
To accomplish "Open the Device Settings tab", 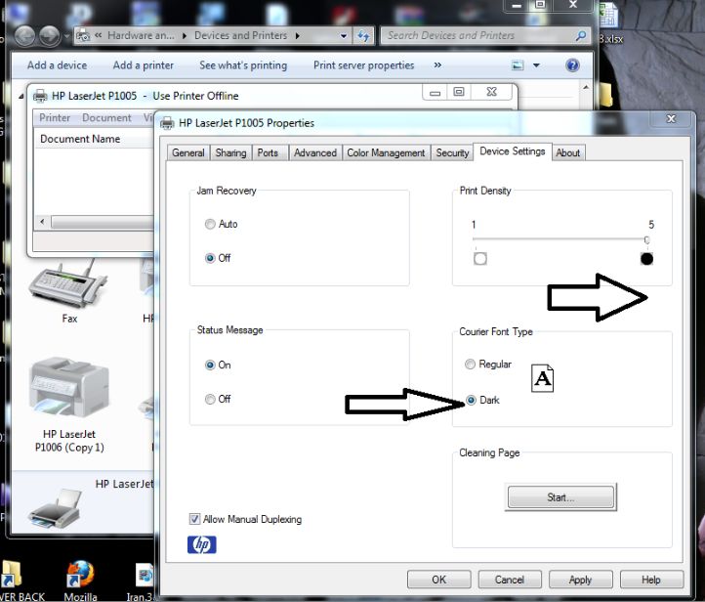I will [512, 151].
